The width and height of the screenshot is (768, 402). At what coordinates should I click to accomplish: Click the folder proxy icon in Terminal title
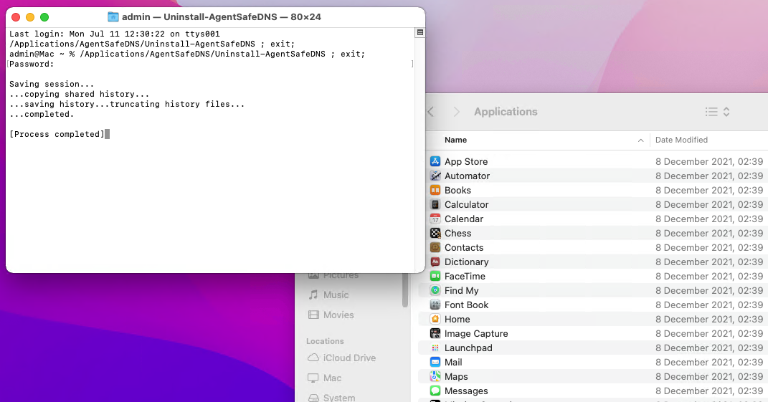click(x=113, y=16)
